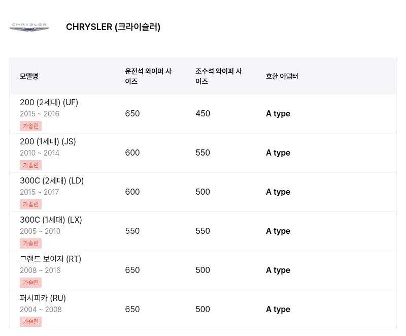The height and width of the screenshot is (336, 406).
Task: Select the 300C (1세대) (LX) model name
Action: pos(51,220)
